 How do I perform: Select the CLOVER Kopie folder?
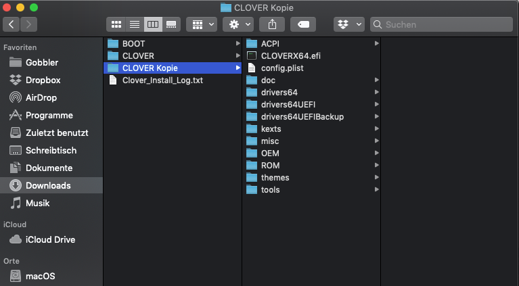click(x=173, y=68)
